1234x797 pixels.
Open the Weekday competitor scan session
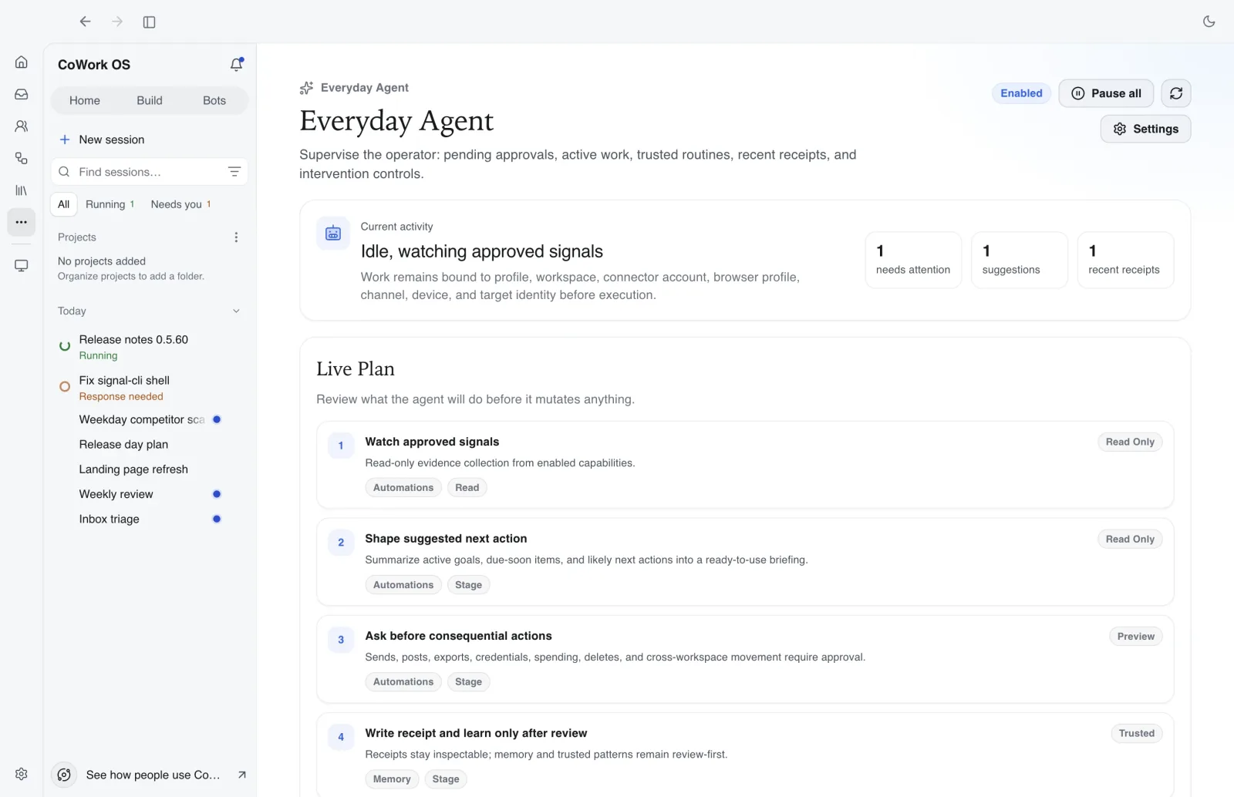click(150, 419)
